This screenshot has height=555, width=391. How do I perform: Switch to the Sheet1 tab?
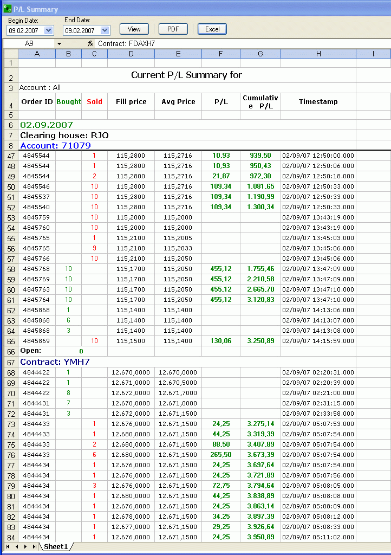pyautogui.click(x=56, y=547)
